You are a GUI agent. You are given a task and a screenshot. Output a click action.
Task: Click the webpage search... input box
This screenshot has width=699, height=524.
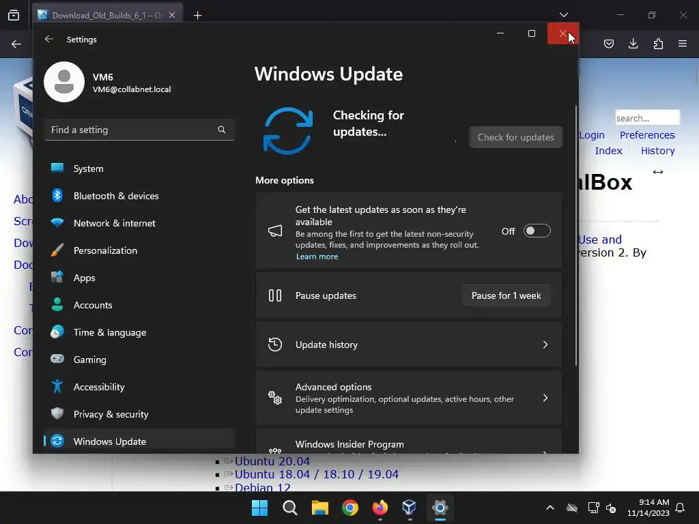click(x=647, y=117)
